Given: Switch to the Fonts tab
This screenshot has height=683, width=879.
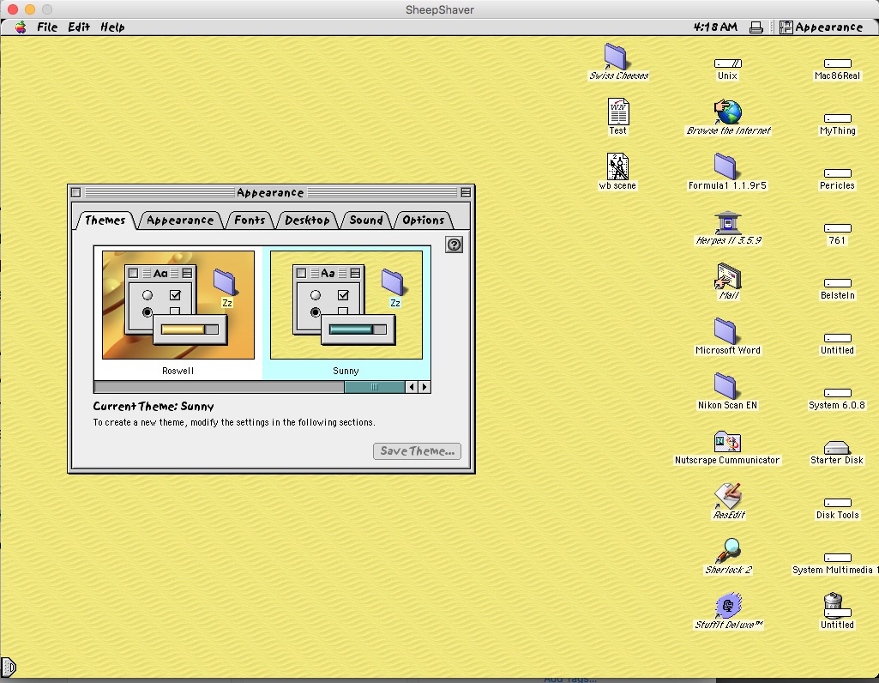Looking at the screenshot, I should point(250,221).
